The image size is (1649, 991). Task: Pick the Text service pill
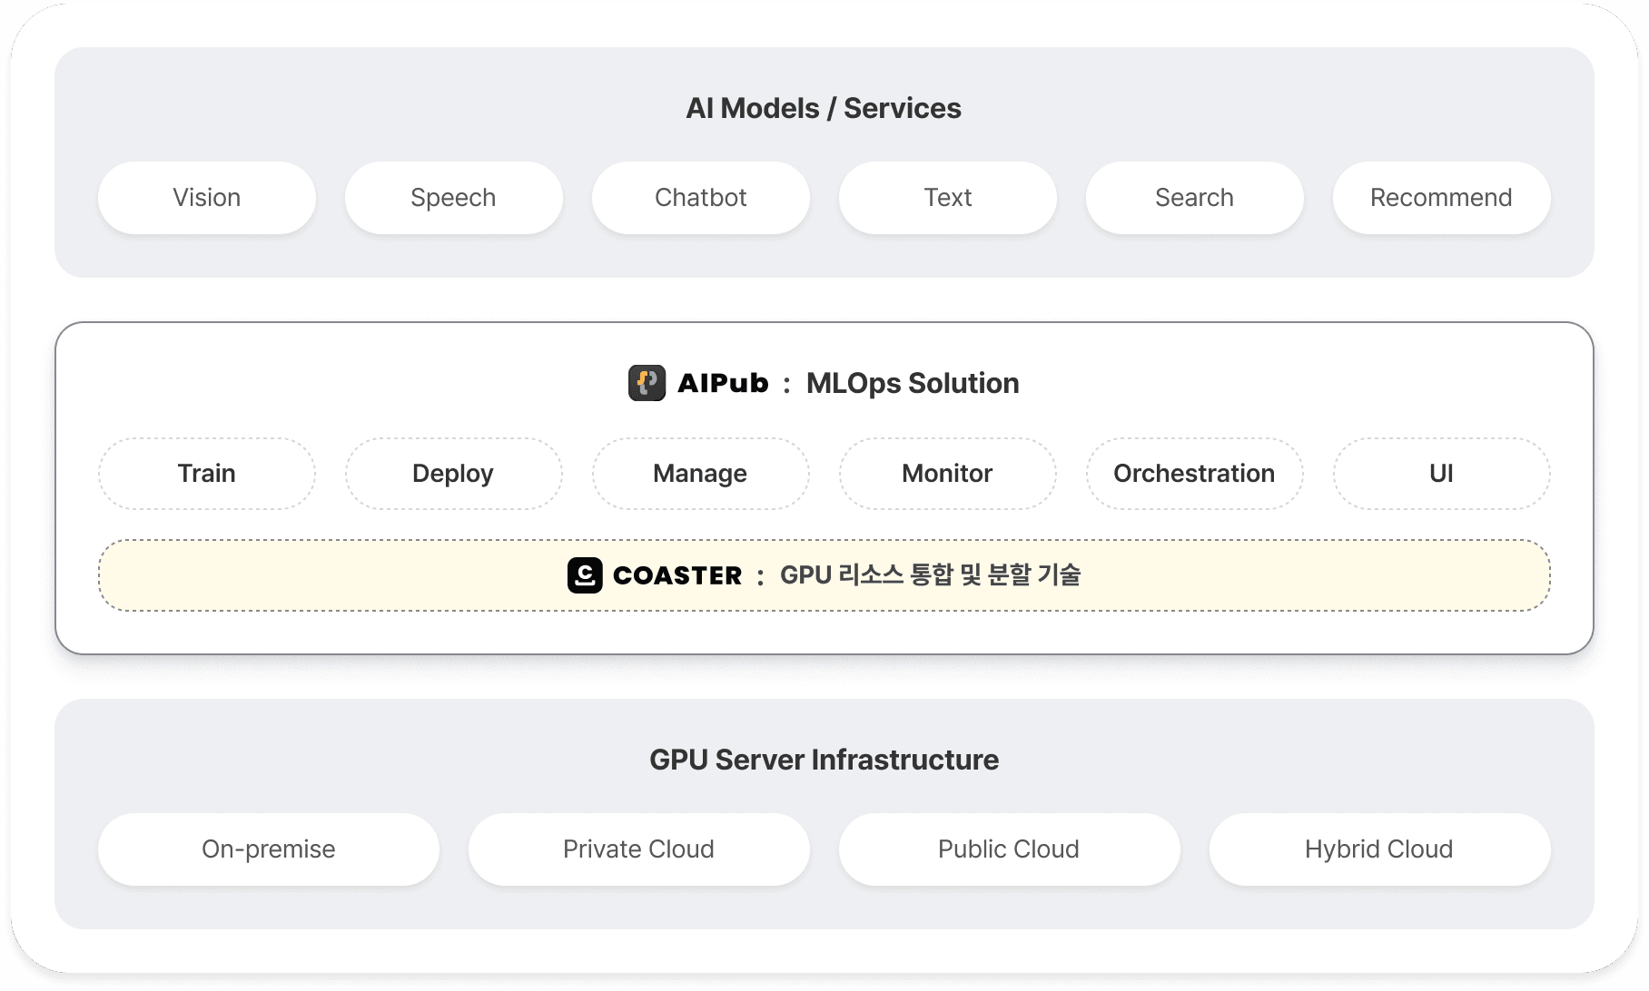(x=947, y=198)
